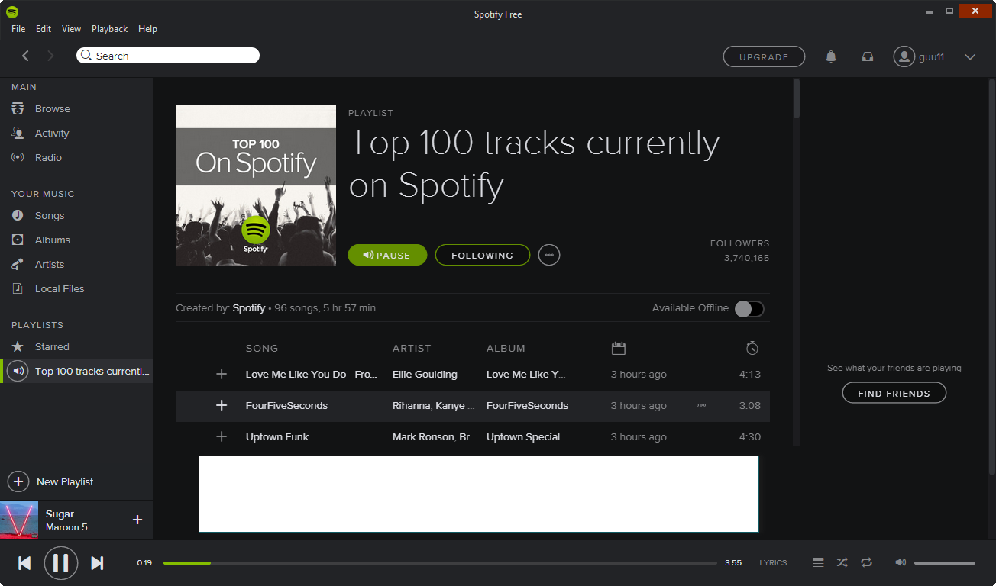996x586 pixels.
Task: Click the Sugar album art thumbnail
Action: tap(19, 520)
